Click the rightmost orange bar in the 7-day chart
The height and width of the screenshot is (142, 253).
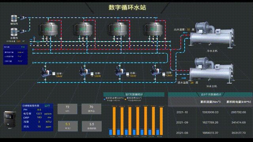point(161,121)
